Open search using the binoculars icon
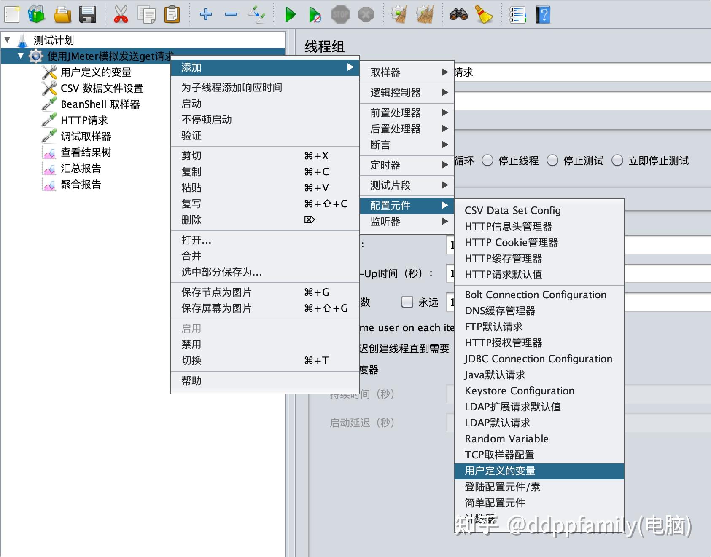The image size is (711, 557). coord(459,14)
